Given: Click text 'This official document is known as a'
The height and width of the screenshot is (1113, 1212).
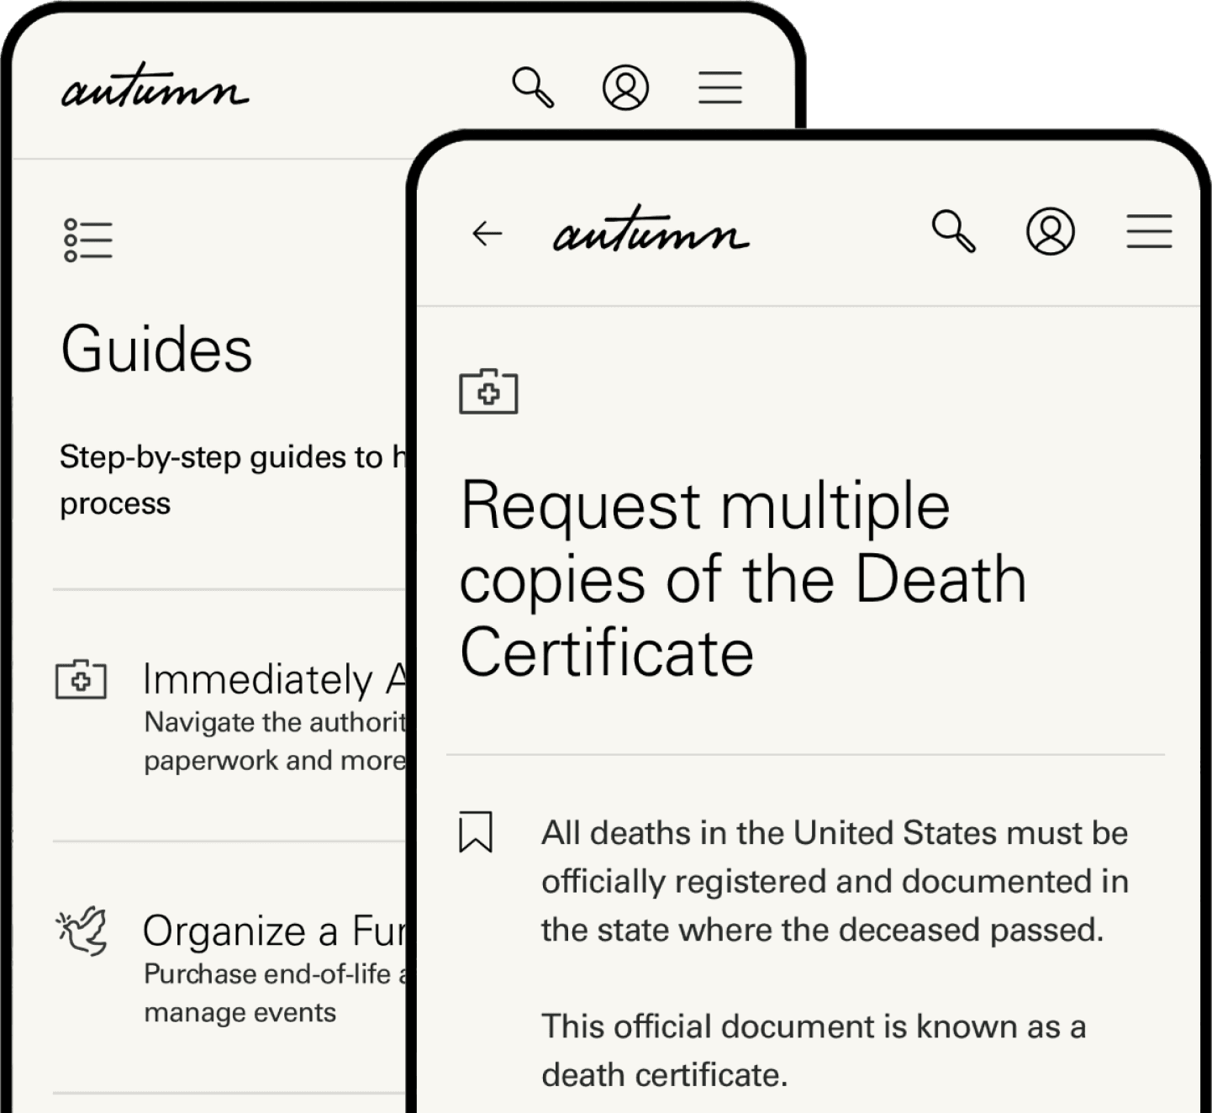Looking at the screenshot, I should point(814,1026).
